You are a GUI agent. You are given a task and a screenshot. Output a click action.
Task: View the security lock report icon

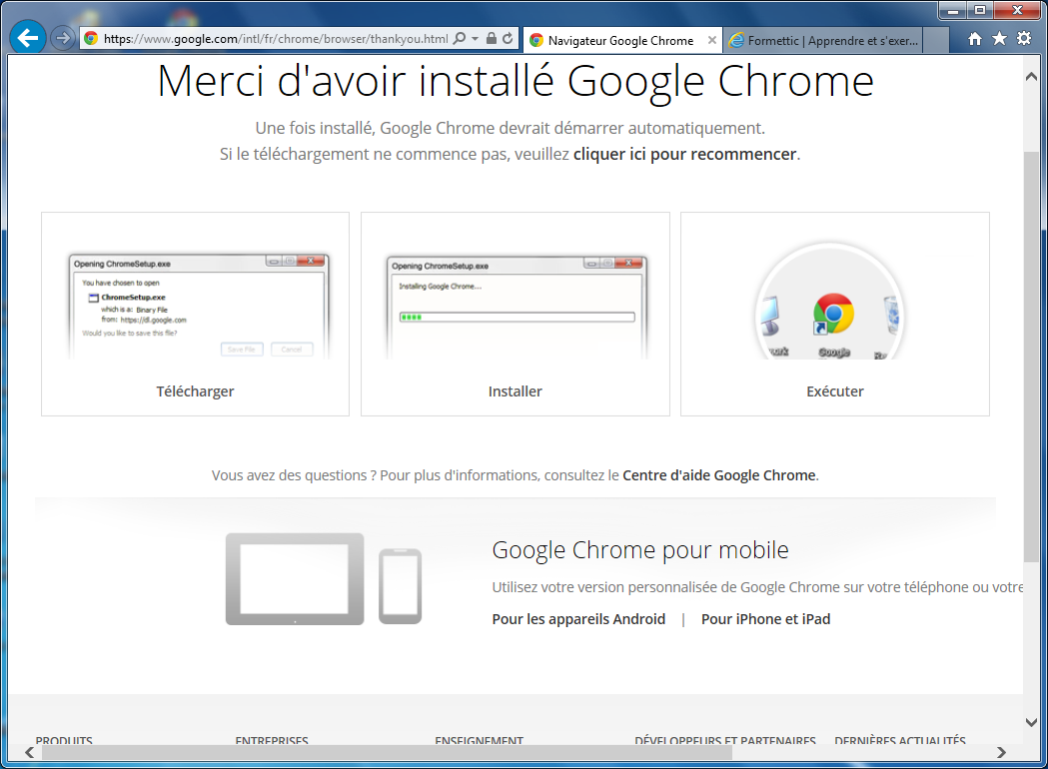point(492,39)
